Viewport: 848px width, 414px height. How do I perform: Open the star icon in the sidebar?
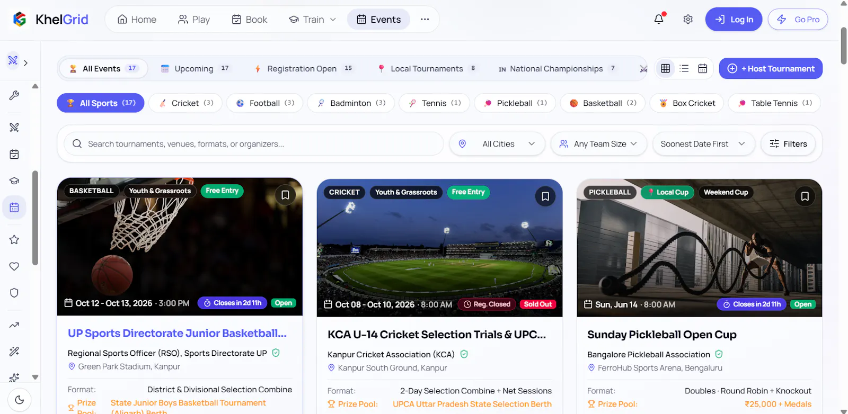click(x=14, y=240)
